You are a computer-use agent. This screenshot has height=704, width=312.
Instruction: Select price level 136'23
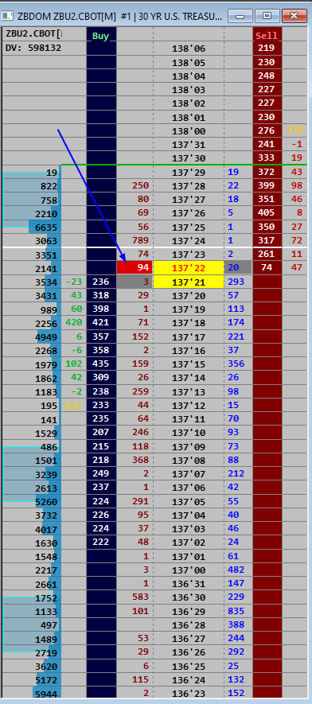point(188,694)
